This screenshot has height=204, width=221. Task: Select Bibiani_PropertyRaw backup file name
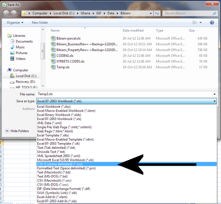pos(87,50)
